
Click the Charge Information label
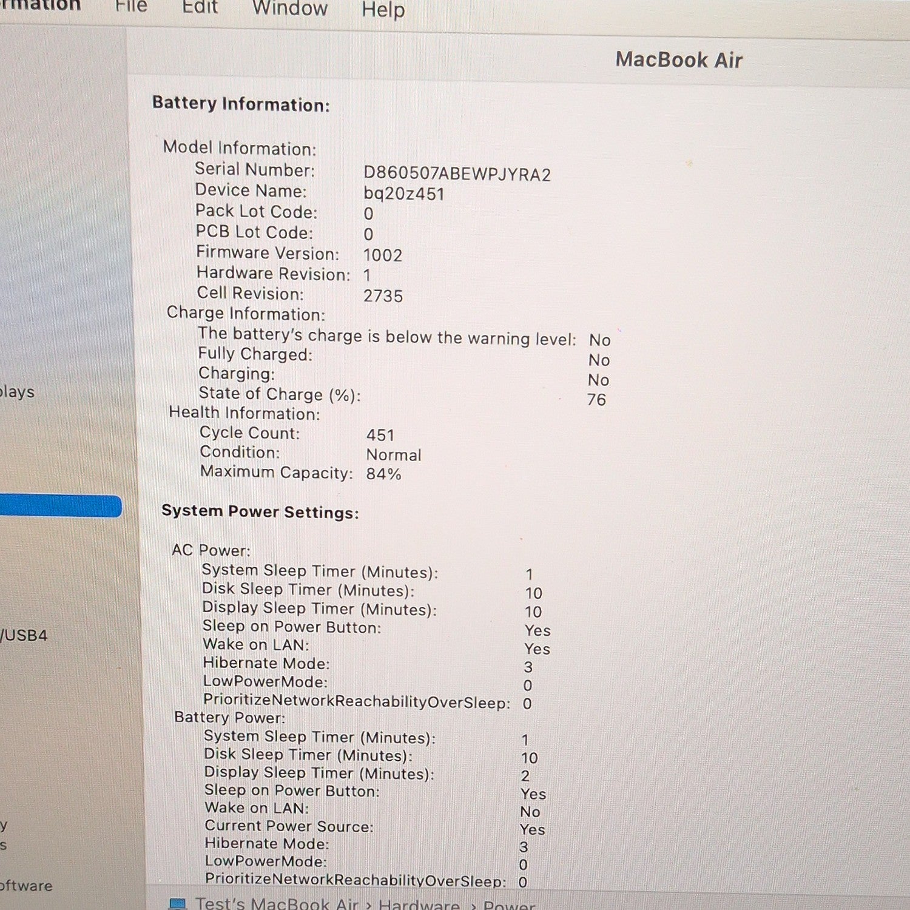(x=246, y=314)
